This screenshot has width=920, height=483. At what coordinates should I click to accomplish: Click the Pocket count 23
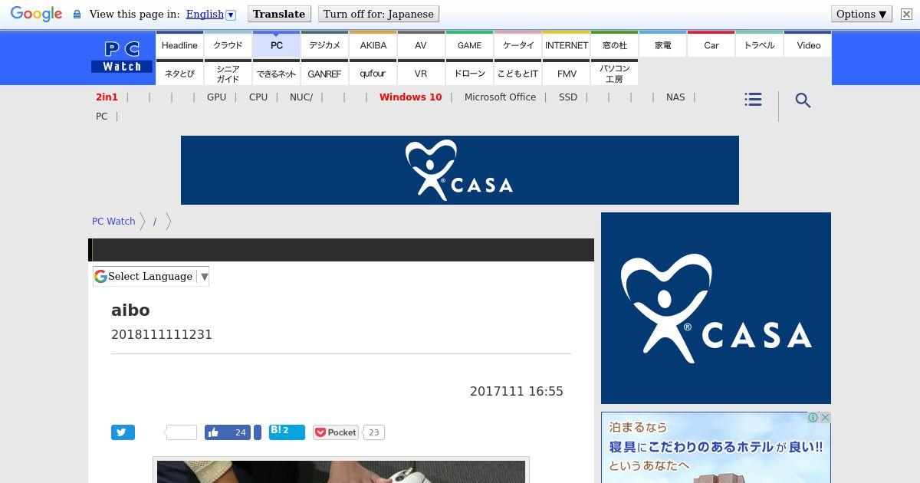[x=373, y=432]
